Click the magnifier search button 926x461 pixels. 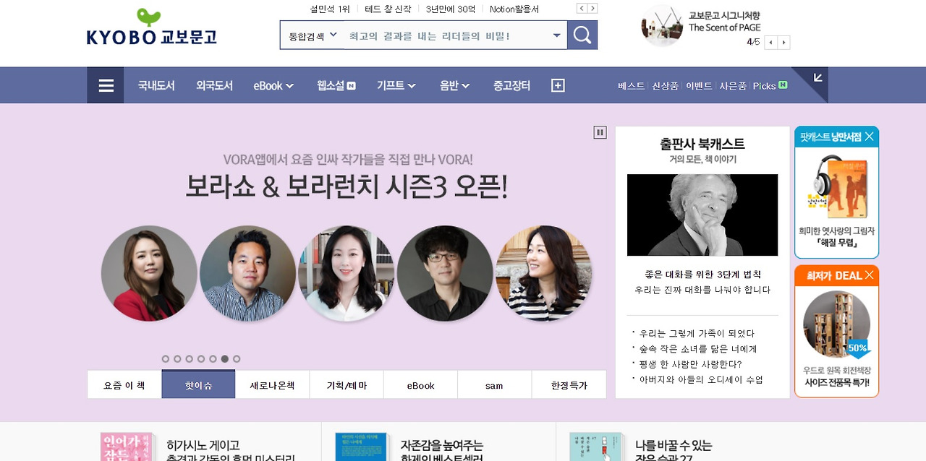point(582,35)
